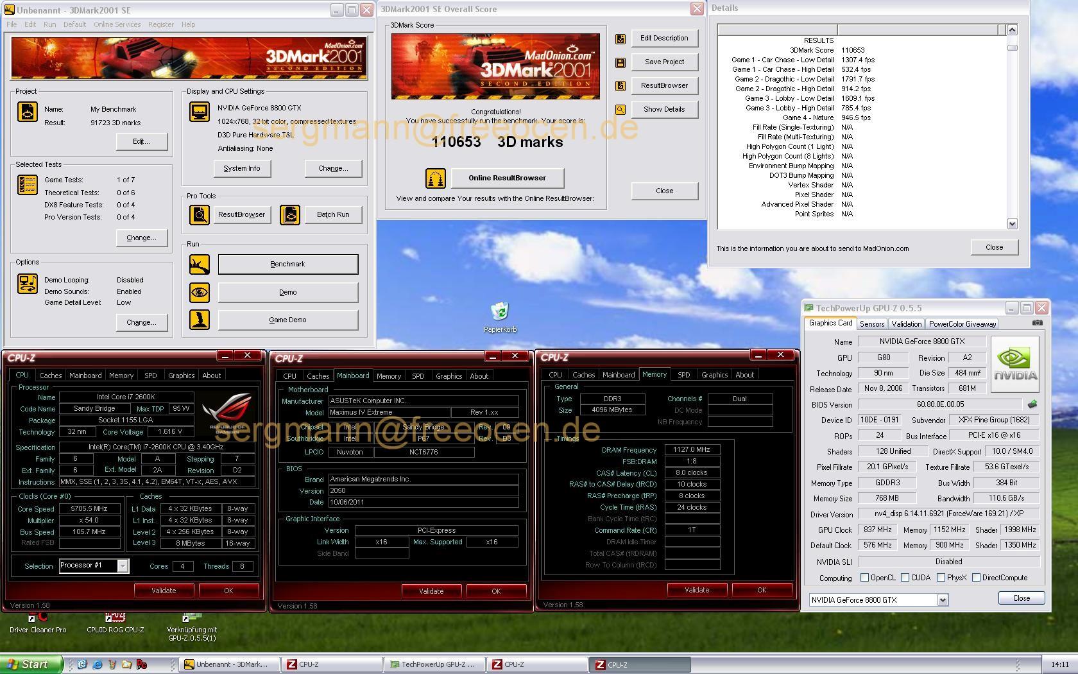Toggle the PhysX checkbox
Image resolution: width=1078 pixels, height=674 pixels.
point(941,578)
